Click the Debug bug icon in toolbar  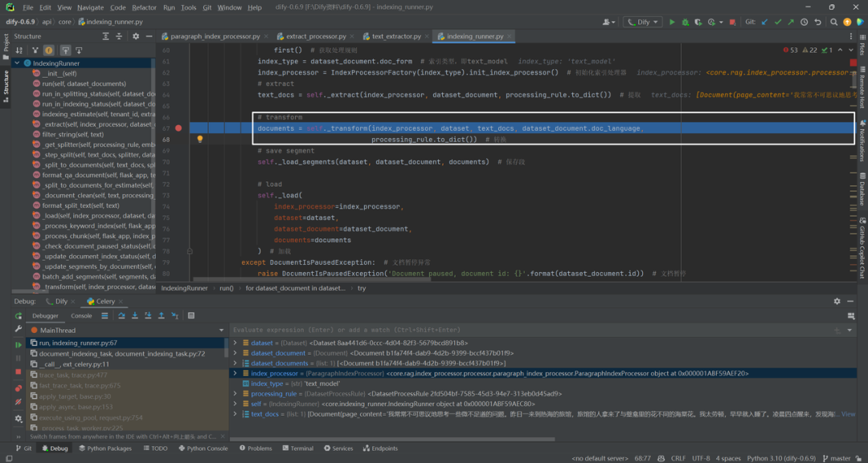[686, 22]
